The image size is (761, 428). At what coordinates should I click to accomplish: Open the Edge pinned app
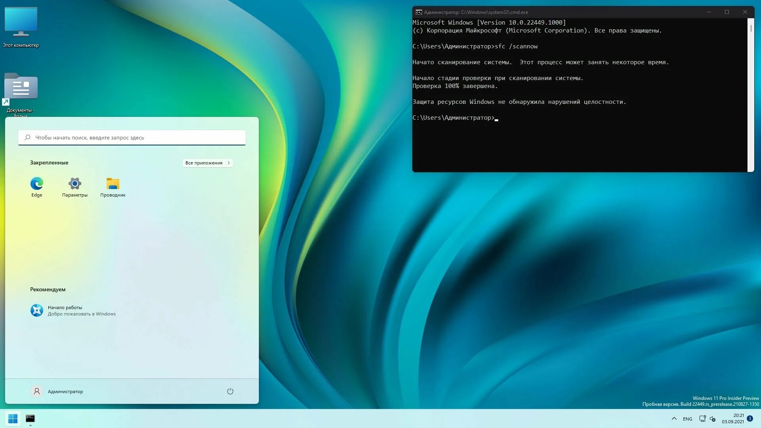click(36, 187)
